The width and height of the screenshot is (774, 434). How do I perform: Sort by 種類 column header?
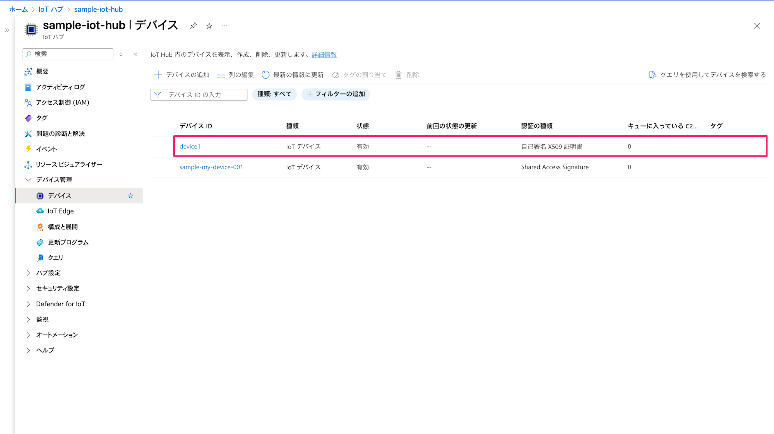(x=292, y=126)
